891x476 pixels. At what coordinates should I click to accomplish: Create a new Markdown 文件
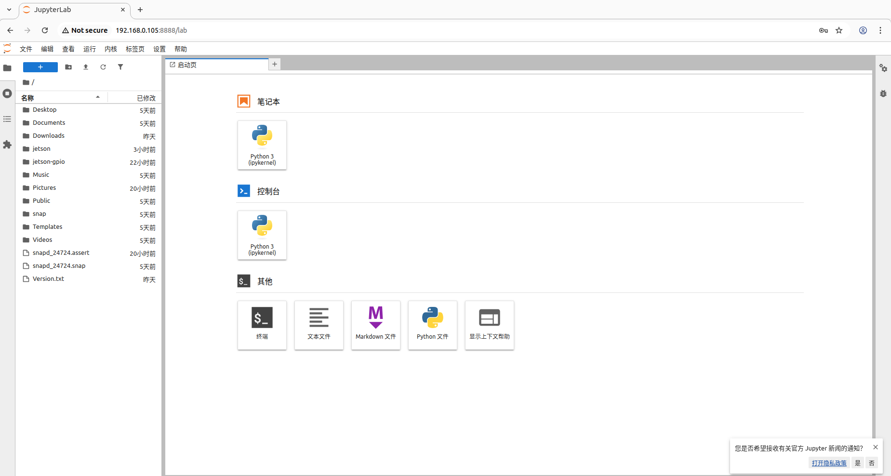click(376, 325)
